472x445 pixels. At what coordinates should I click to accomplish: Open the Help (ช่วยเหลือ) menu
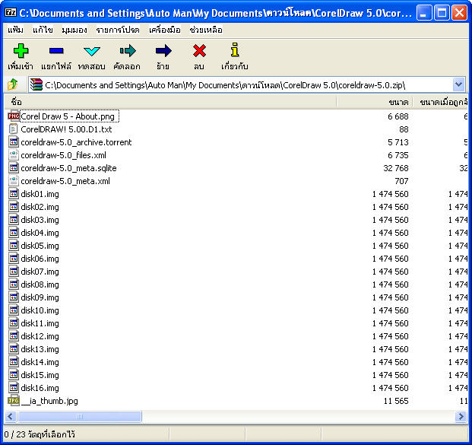[x=206, y=30]
